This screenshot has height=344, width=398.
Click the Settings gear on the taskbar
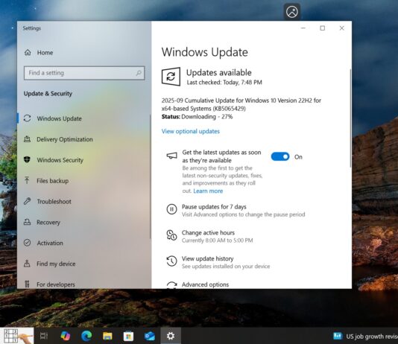[x=171, y=336]
